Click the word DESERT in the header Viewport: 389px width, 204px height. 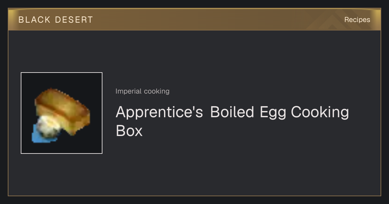coord(74,20)
